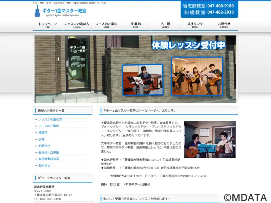Viewport: 271px width, 203px height.
Task: Click the guitar 1 kyoku master kyousitu subtitle
Action: point(62,15)
